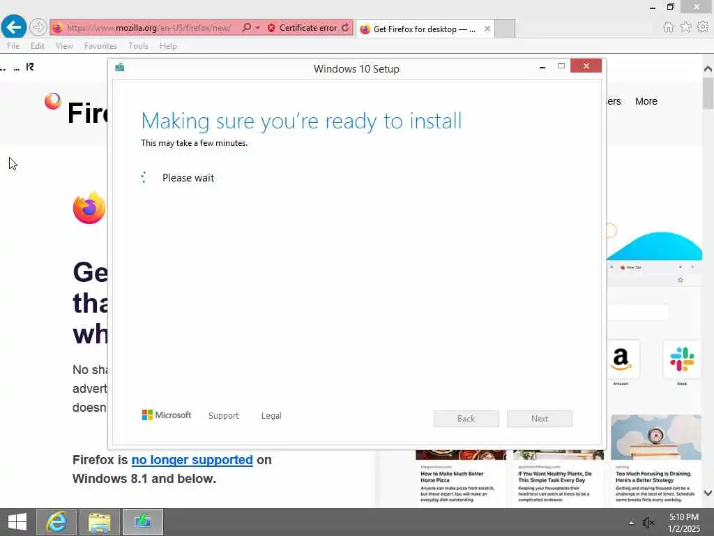Open File Explorer from the taskbar

[x=100, y=522]
